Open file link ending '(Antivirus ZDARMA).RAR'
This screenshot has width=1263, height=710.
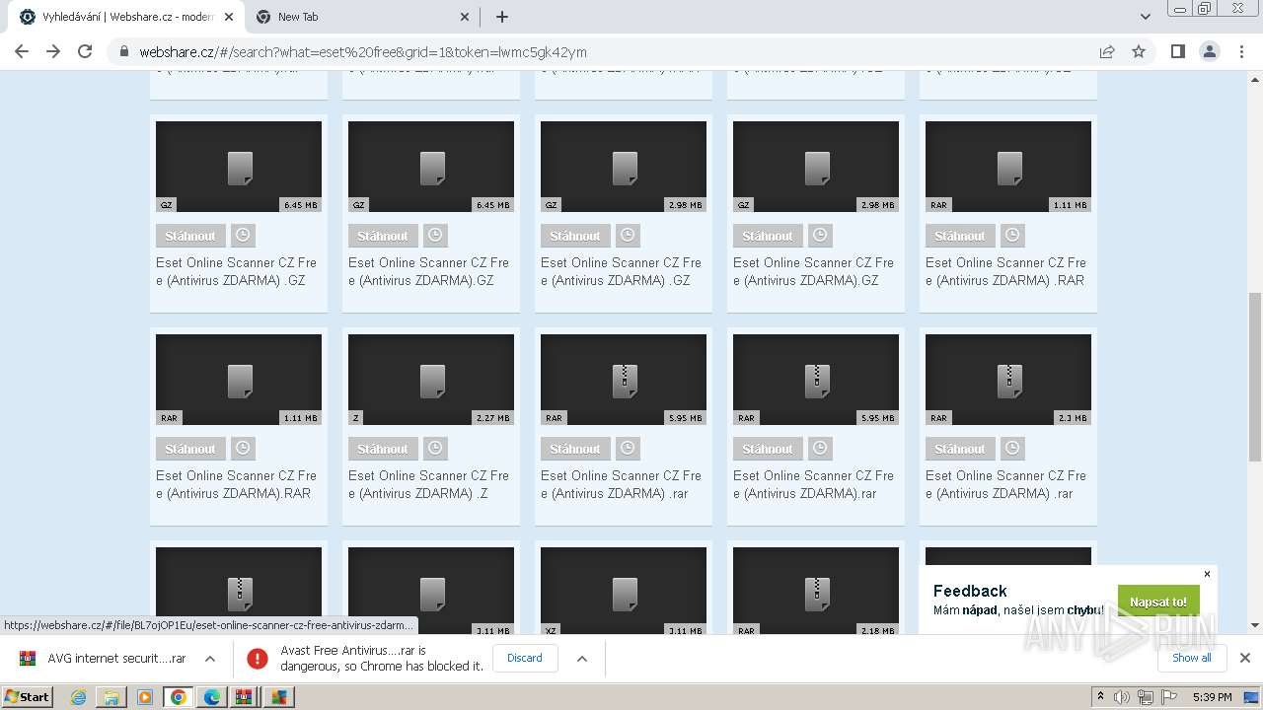pos(236,484)
